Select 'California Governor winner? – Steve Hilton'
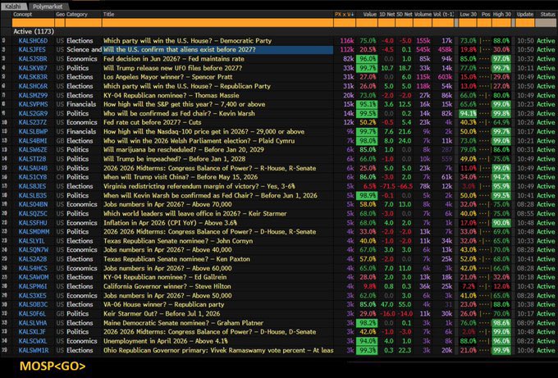 coord(167,286)
